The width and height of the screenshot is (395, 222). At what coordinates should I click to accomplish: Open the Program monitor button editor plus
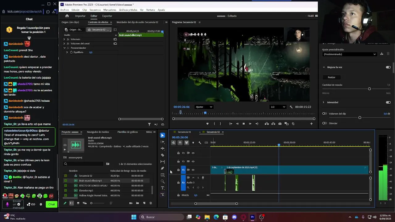(x=311, y=124)
